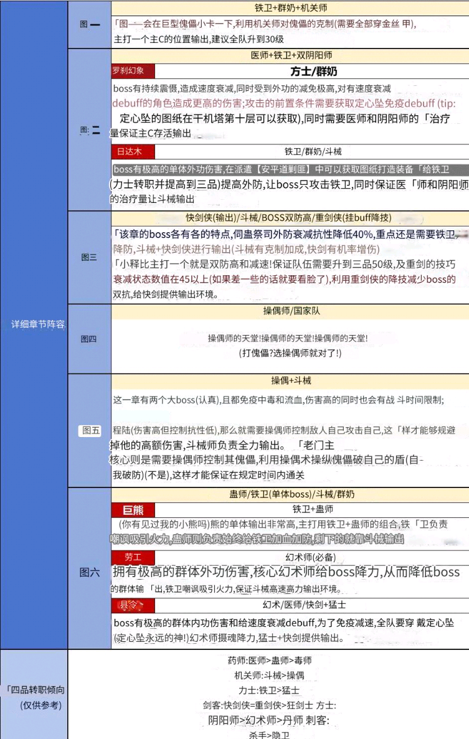Select the 图四 chapter label
Image resolution: width=469 pixels, height=739 pixels.
[x=89, y=339]
